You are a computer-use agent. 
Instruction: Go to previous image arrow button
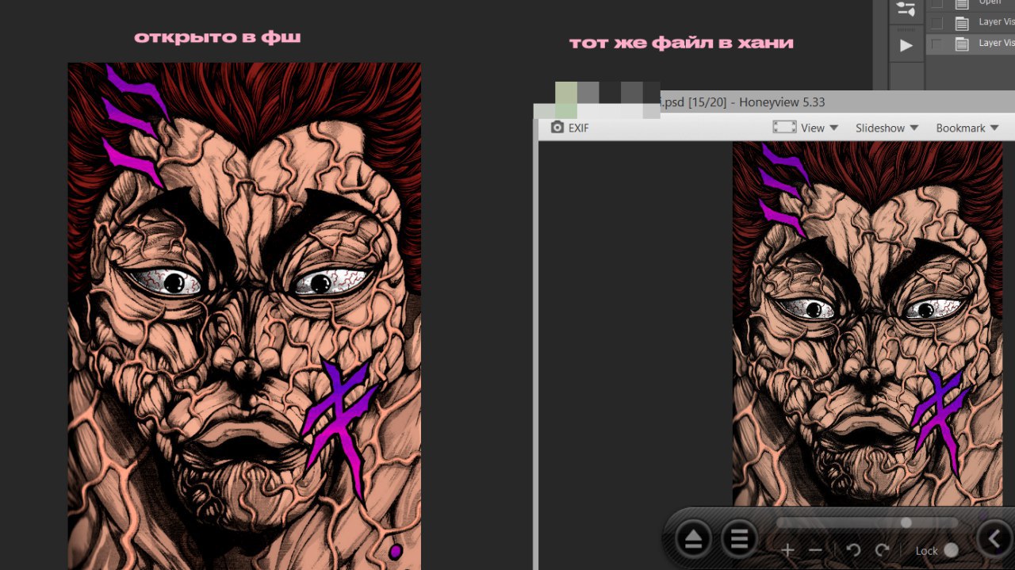pos(994,540)
